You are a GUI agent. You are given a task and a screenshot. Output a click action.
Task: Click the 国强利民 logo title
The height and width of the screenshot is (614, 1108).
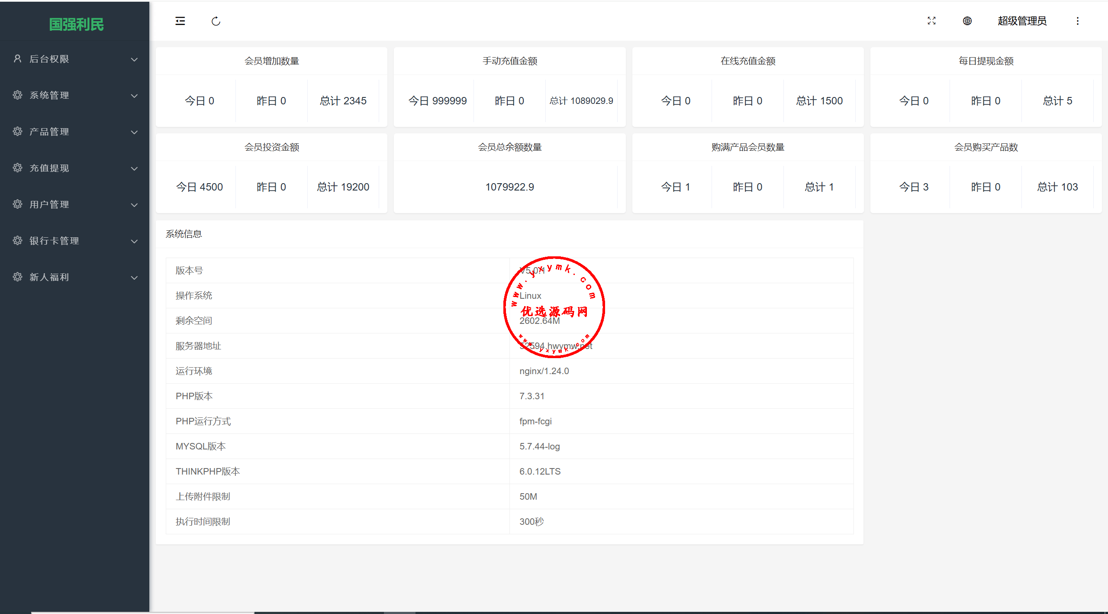tap(76, 25)
